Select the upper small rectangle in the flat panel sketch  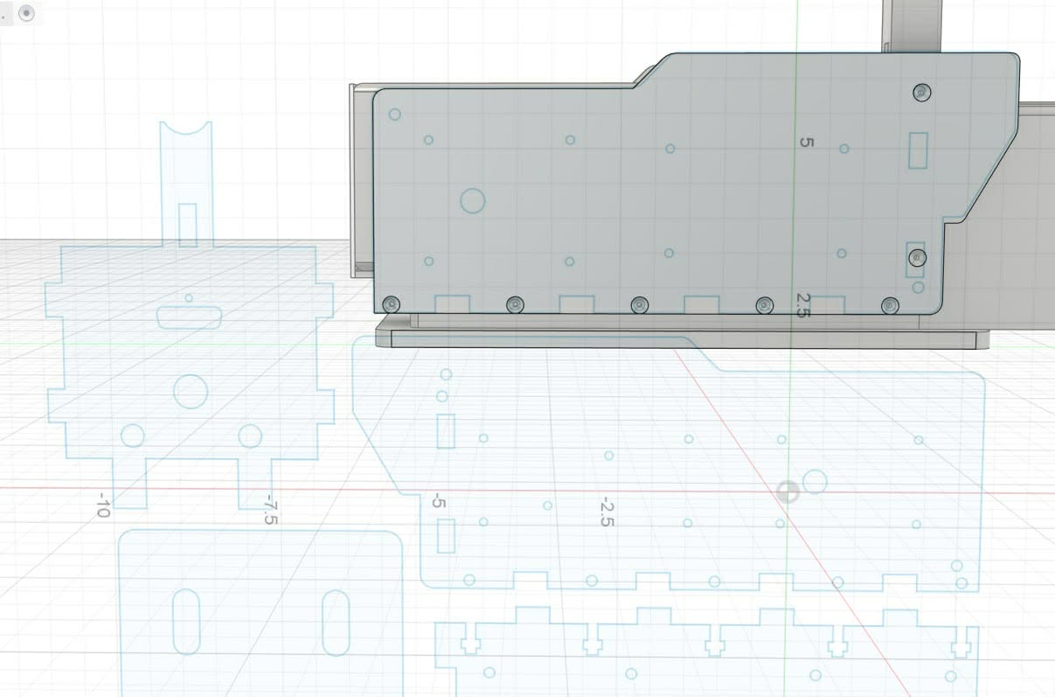(x=446, y=431)
